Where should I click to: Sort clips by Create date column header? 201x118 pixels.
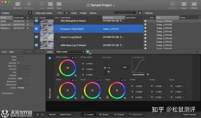coord(114,18)
